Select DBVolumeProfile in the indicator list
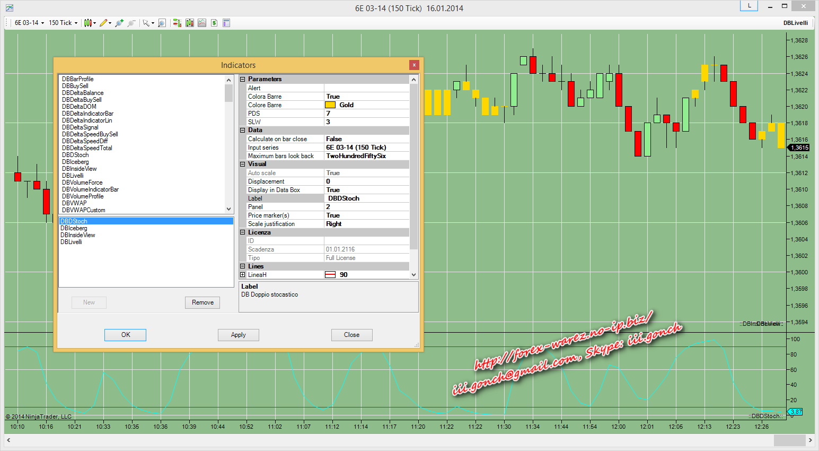The image size is (819, 451). [83, 196]
